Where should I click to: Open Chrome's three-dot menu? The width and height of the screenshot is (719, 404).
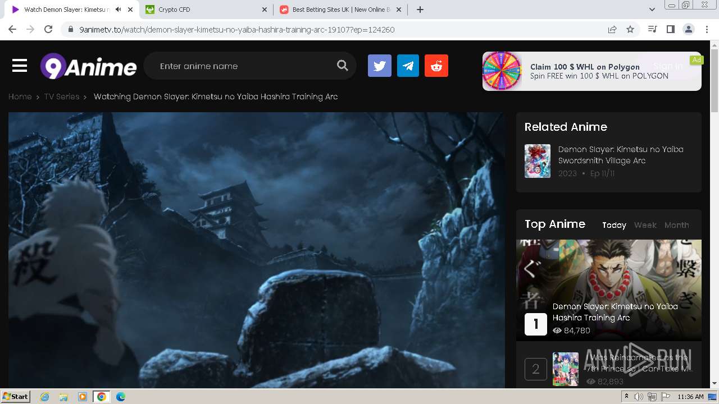coord(707,29)
